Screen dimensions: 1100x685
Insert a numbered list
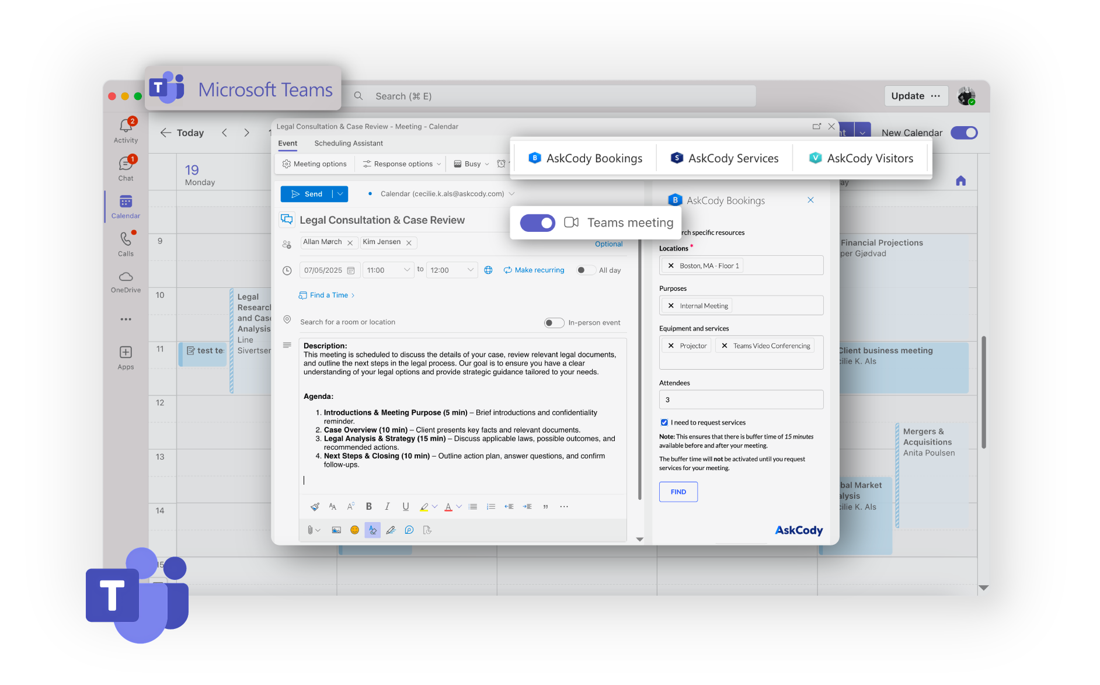click(491, 506)
